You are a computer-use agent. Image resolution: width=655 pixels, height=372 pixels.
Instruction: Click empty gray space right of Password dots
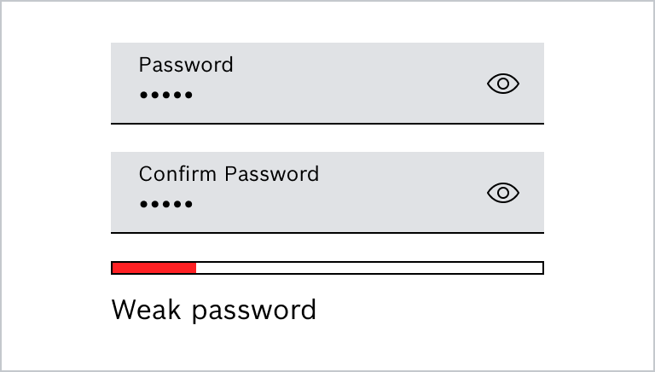tap(341, 95)
